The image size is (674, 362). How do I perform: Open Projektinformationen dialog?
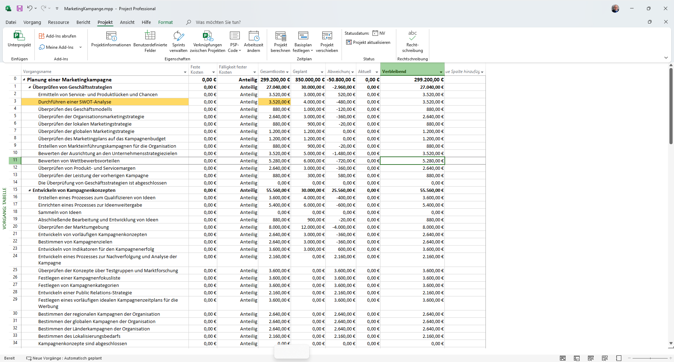pos(111,39)
